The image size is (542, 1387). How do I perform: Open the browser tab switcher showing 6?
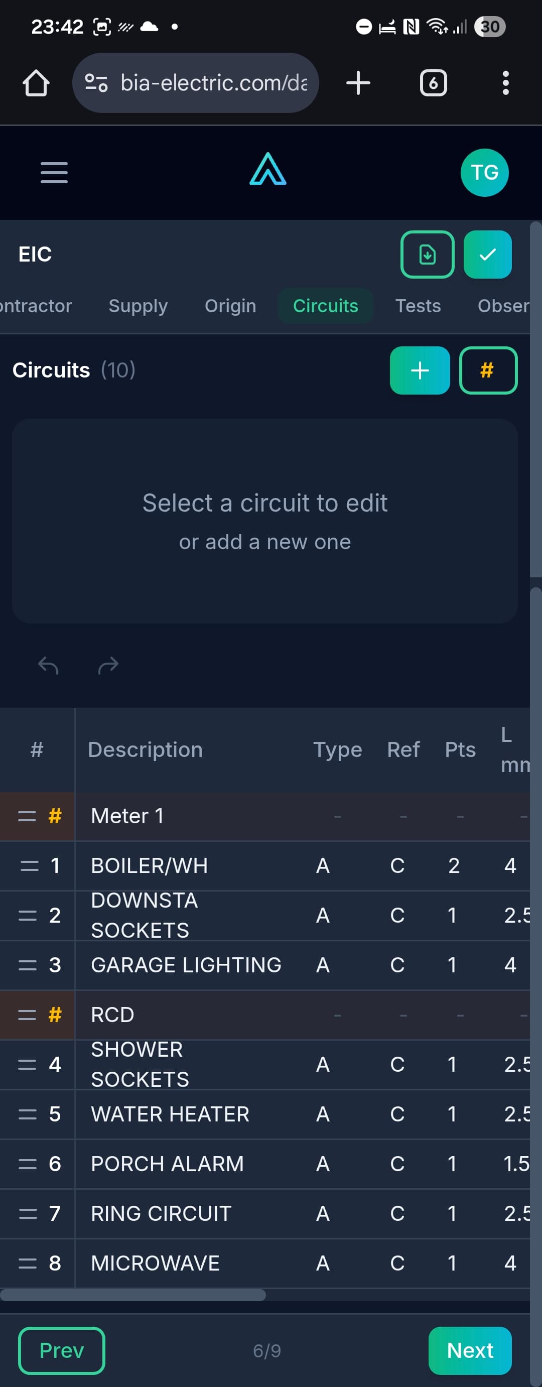(433, 83)
